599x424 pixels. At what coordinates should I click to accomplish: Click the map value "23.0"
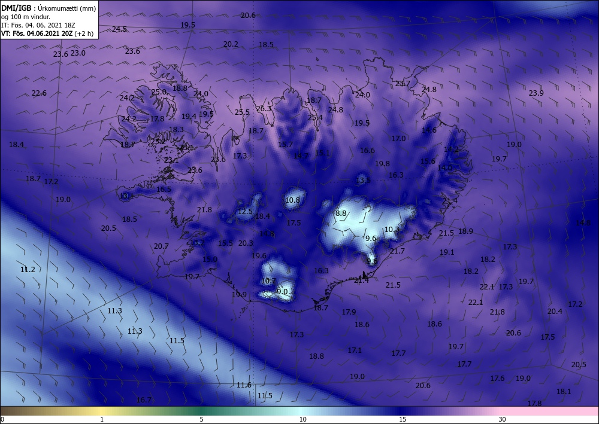click(78, 53)
